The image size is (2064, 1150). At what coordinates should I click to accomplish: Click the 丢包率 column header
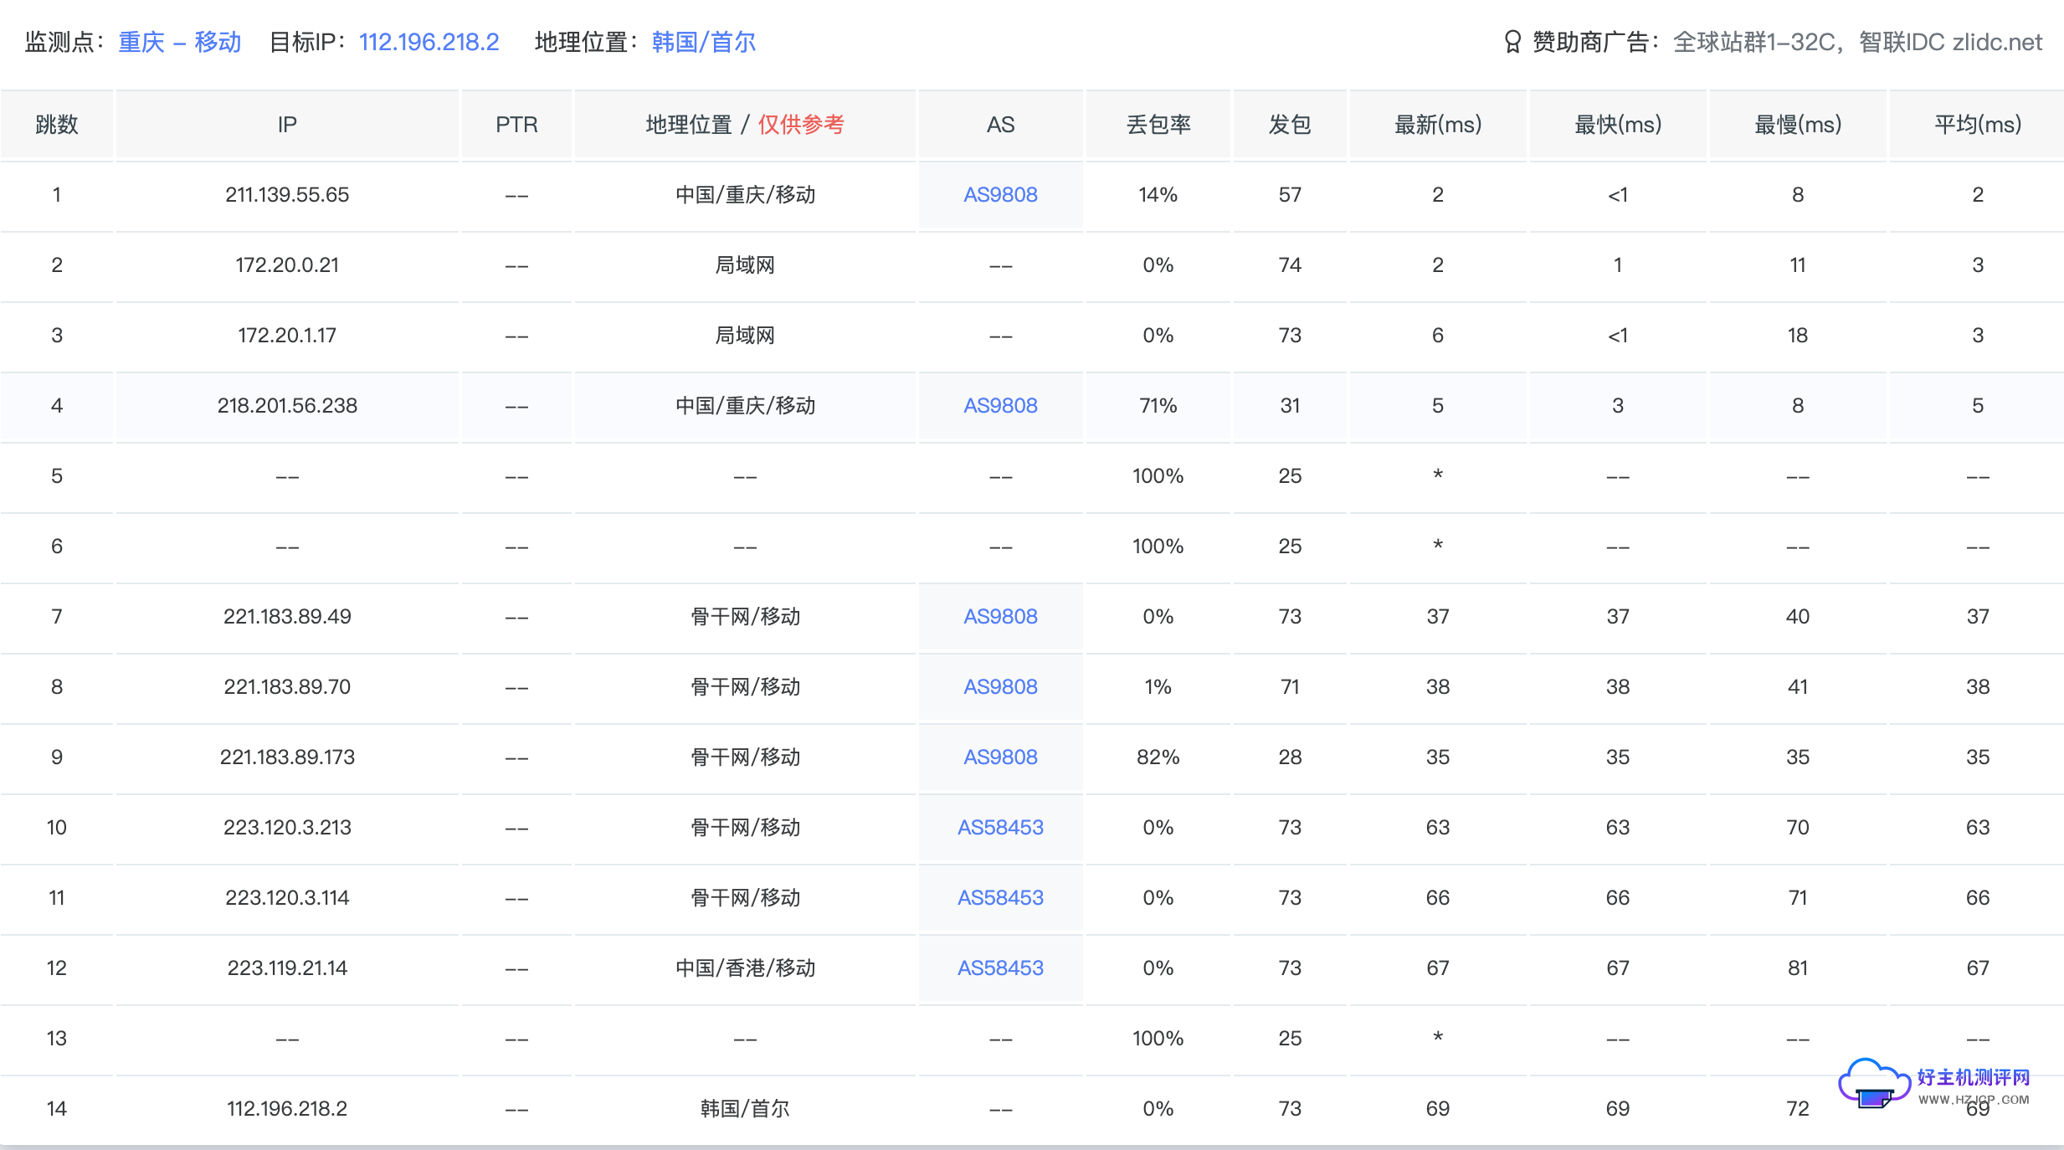(1158, 125)
